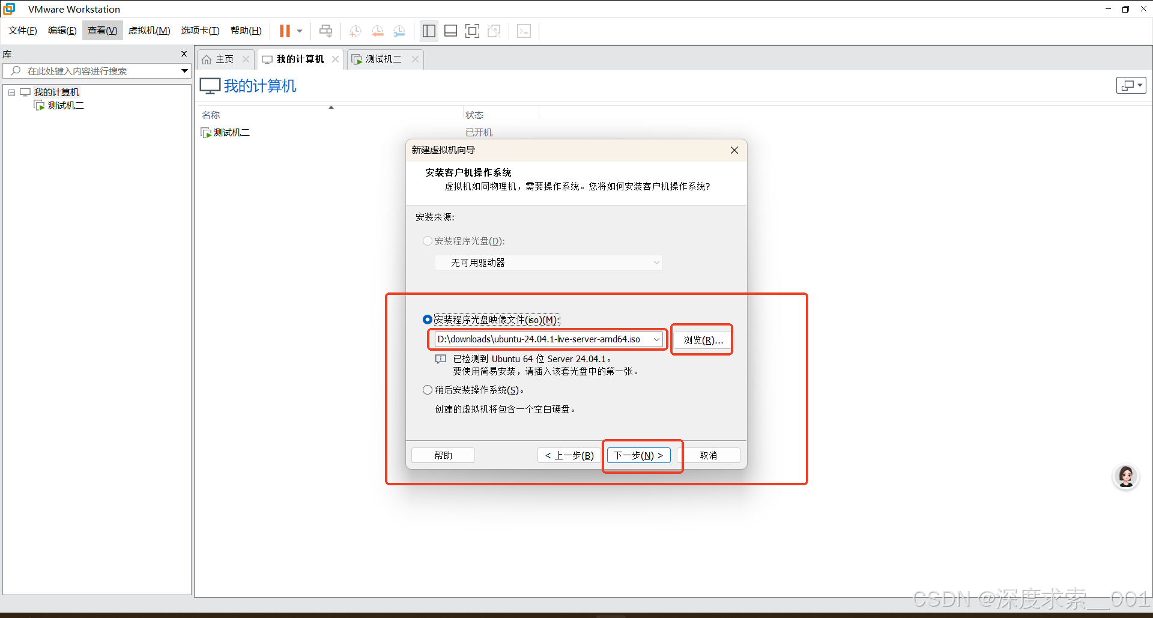Open the 无可用驱动器 drive dropdown
Viewport: 1153px width, 618px height.
click(549, 262)
